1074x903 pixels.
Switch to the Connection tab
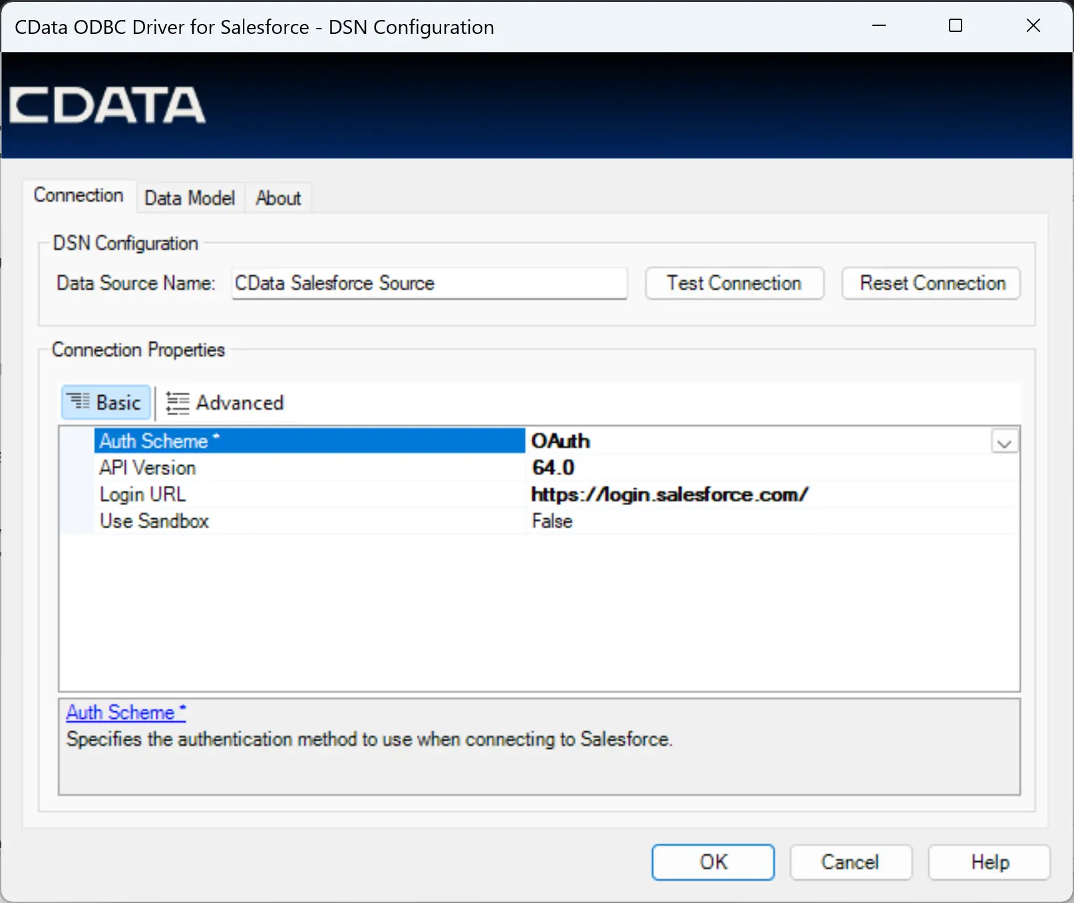coord(79,196)
